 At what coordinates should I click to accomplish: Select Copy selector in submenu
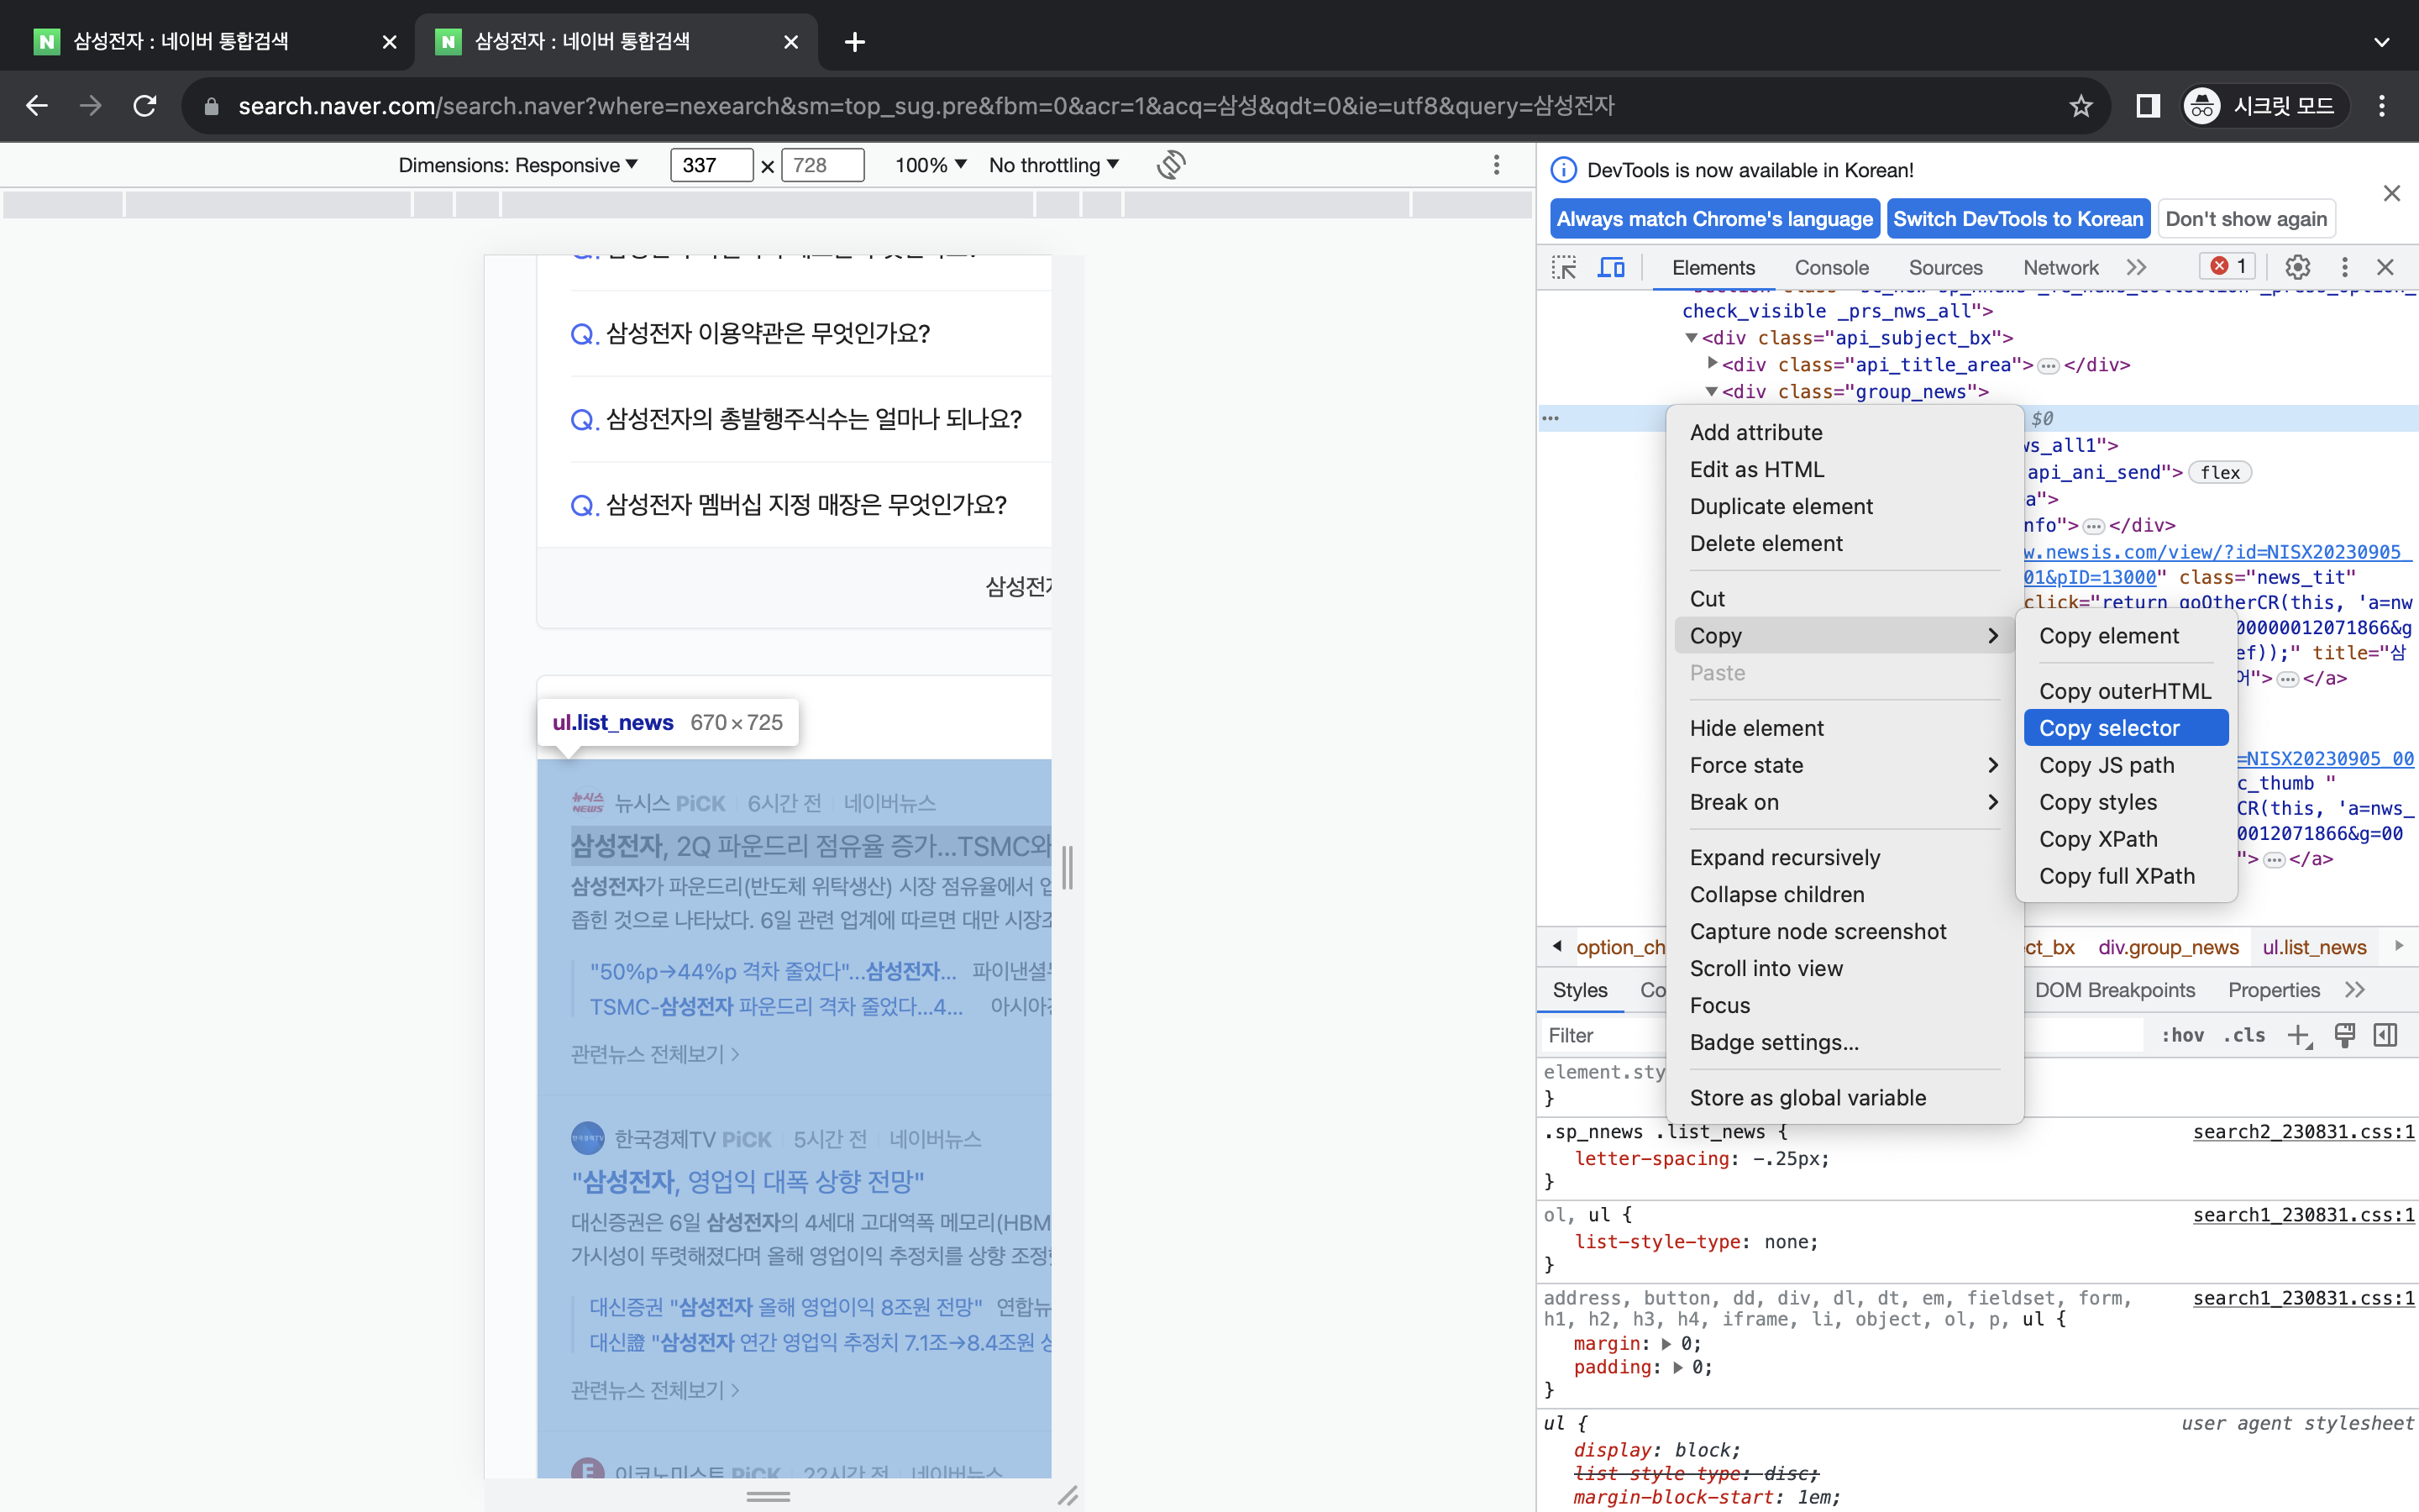click(x=2126, y=728)
